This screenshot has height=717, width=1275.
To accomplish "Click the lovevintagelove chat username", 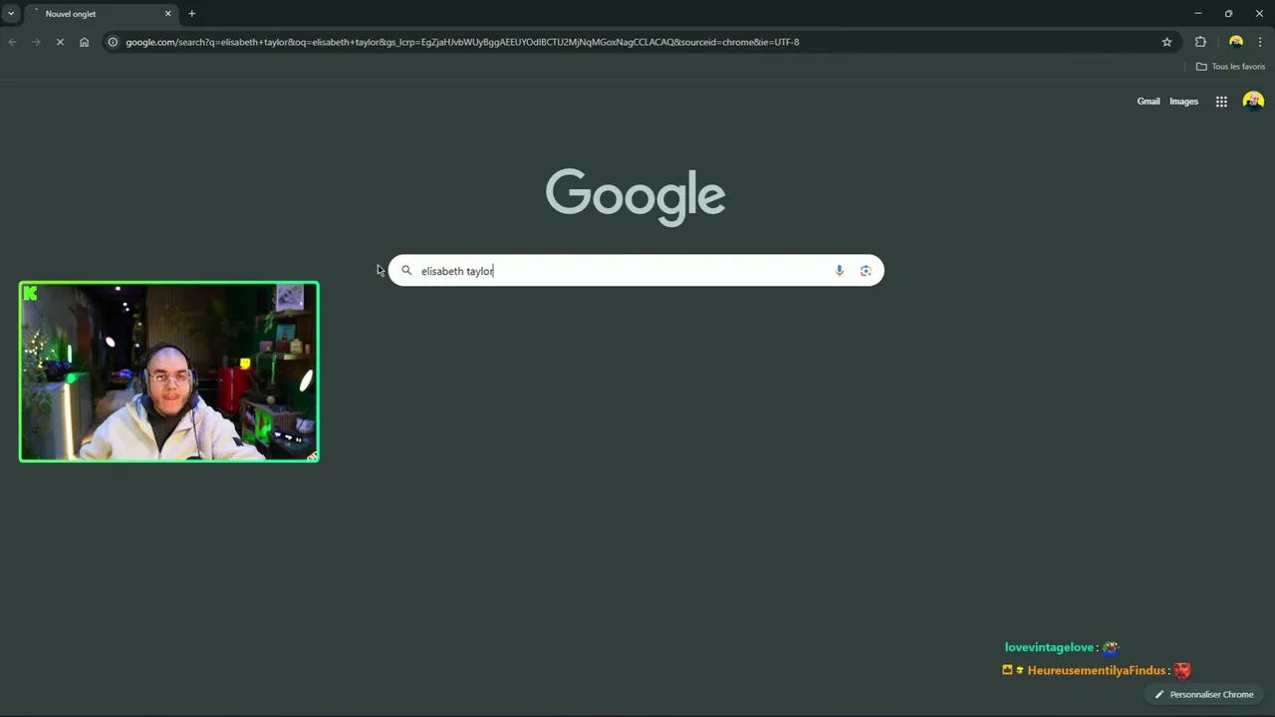I will click(x=1049, y=647).
